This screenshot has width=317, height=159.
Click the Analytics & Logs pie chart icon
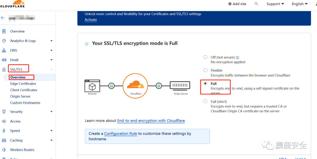pyautogui.click(x=4, y=41)
